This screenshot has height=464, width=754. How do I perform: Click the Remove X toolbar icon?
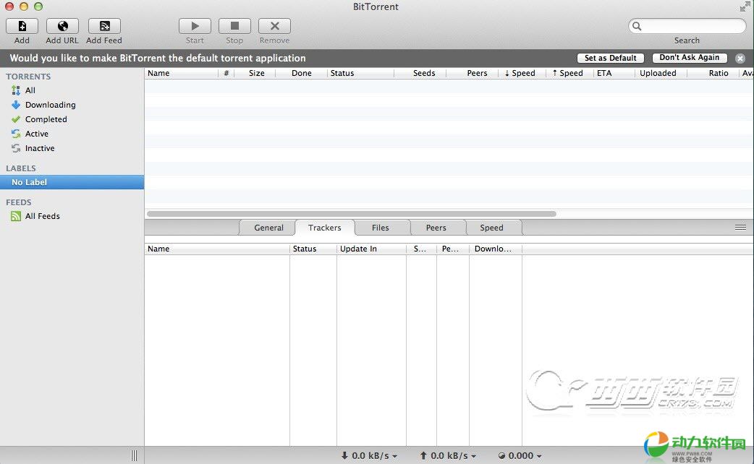tap(274, 26)
